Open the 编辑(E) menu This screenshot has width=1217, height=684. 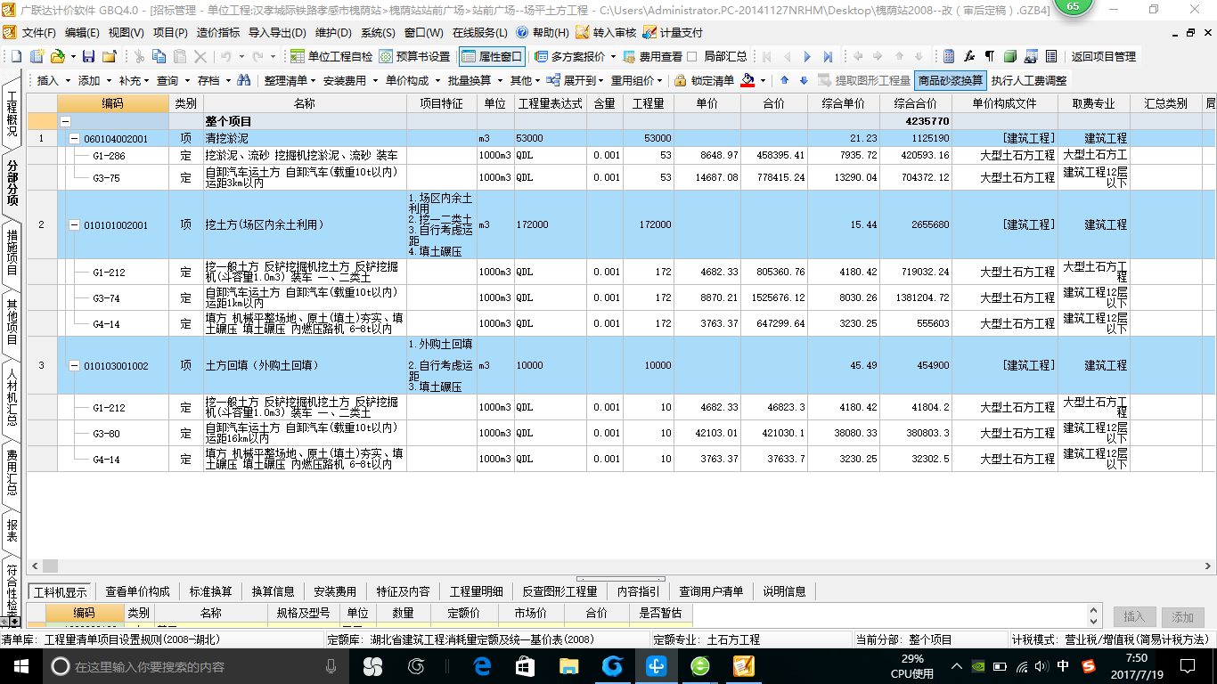point(82,33)
